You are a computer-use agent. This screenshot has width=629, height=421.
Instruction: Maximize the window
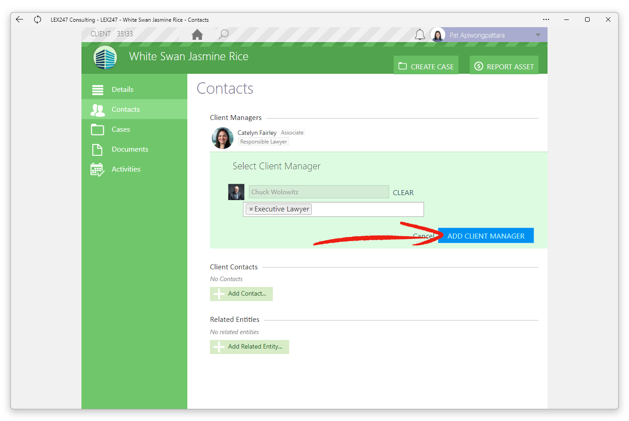[x=587, y=19]
